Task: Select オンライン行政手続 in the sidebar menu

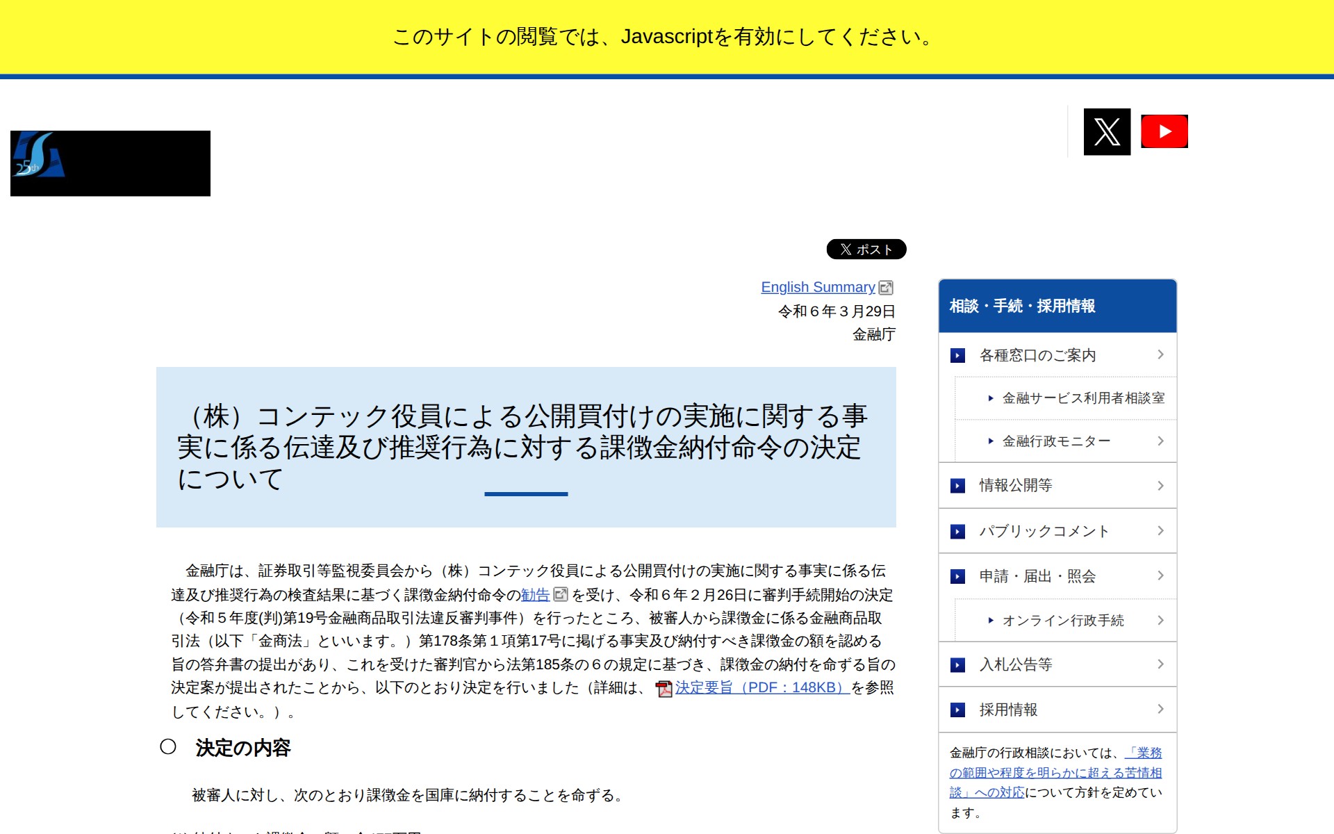Action: click(1064, 621)
